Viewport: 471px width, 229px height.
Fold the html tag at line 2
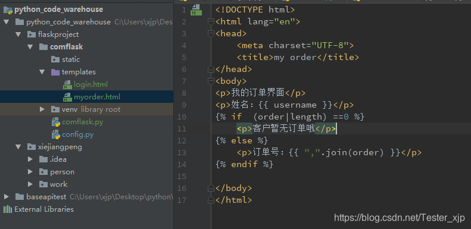(x=211, y=21)
